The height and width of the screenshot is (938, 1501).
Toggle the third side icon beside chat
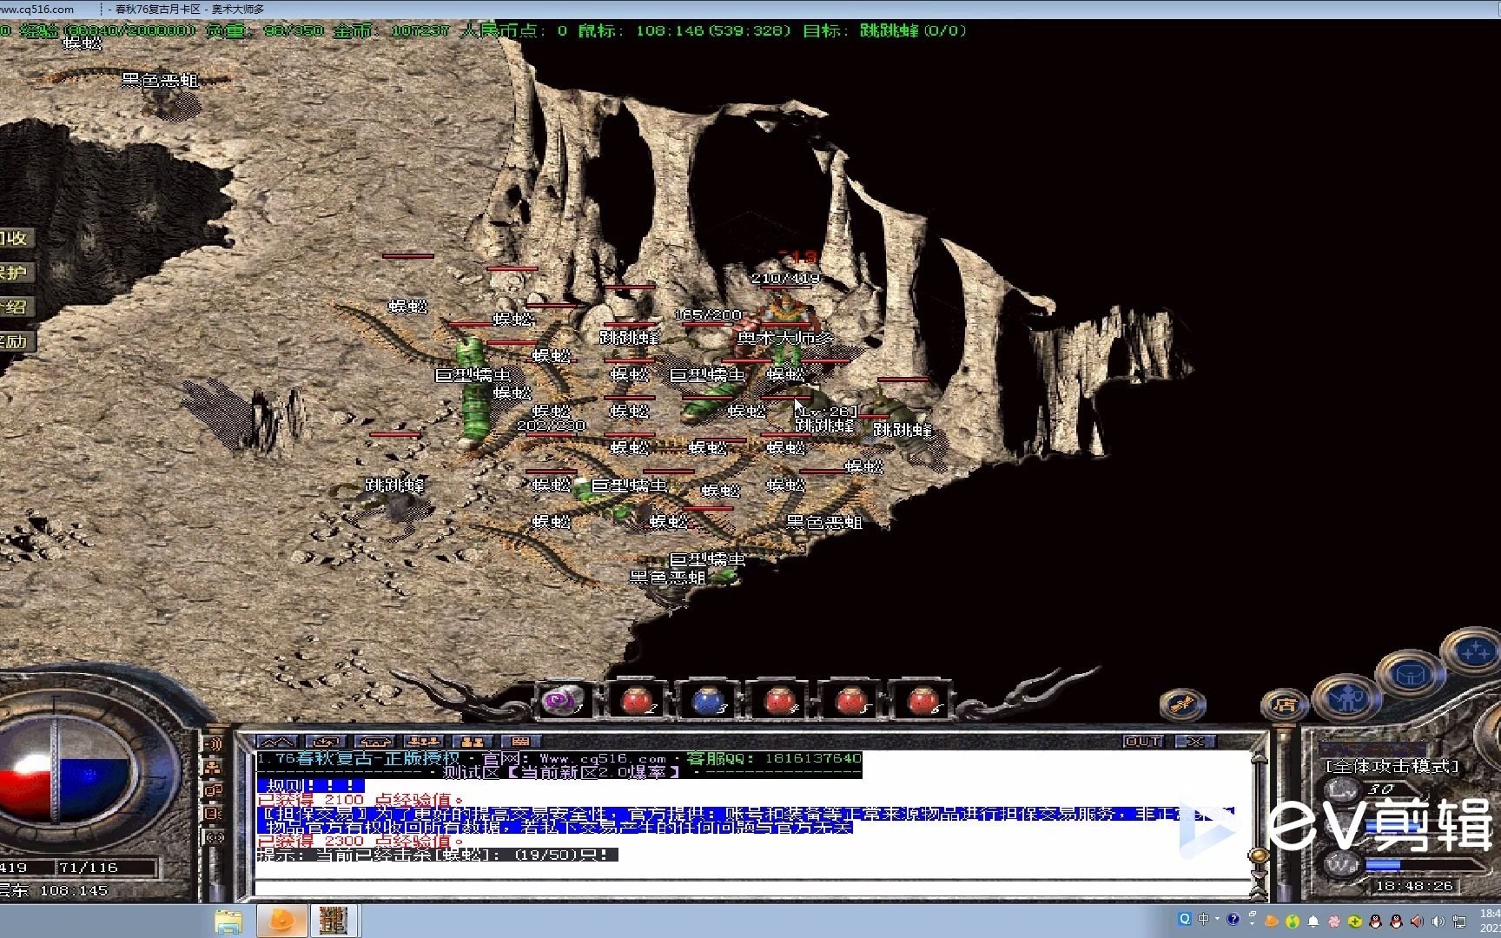213,791
